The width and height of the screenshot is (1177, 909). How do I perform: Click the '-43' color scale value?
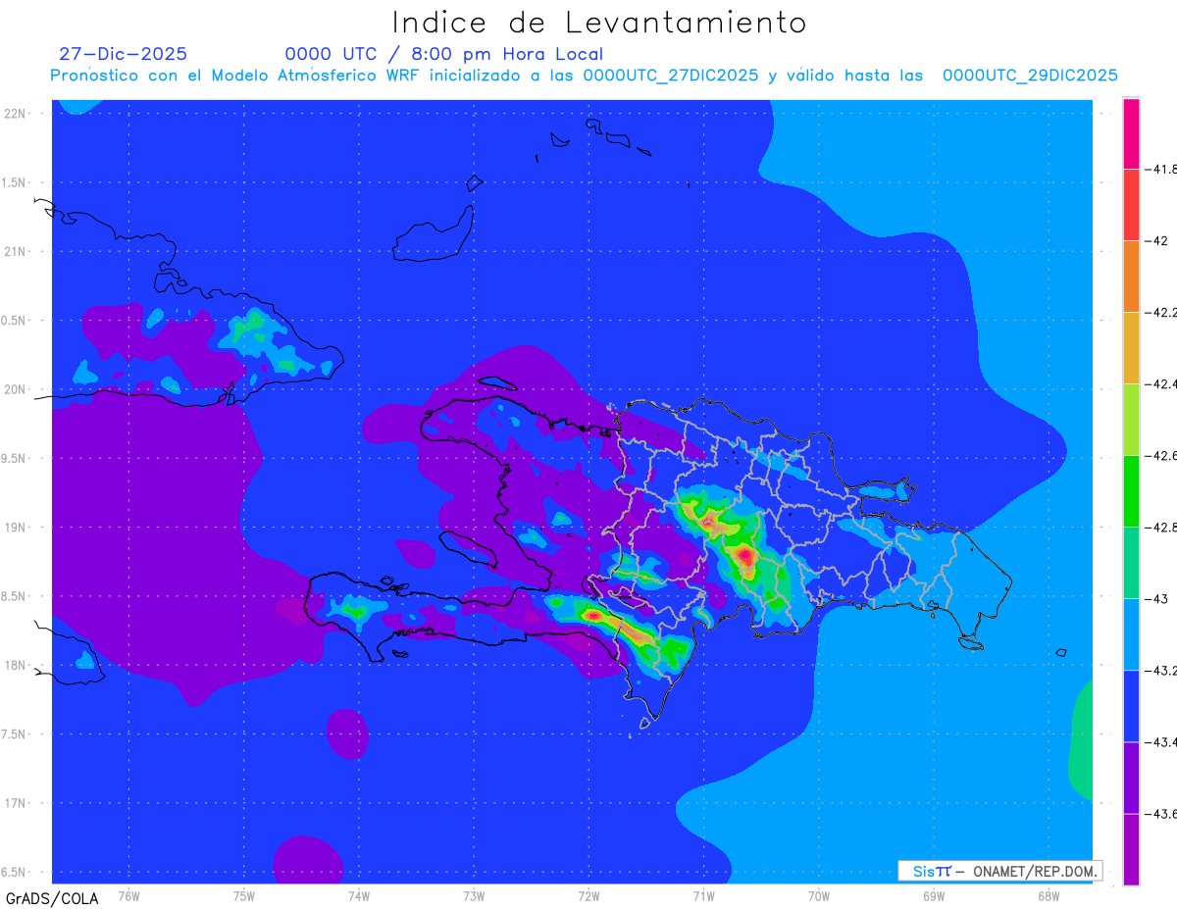tap(1158, 598)
